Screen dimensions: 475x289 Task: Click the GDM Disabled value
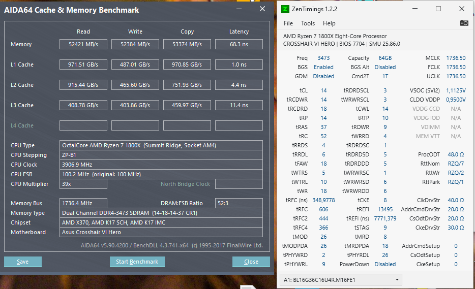[323, 76]
